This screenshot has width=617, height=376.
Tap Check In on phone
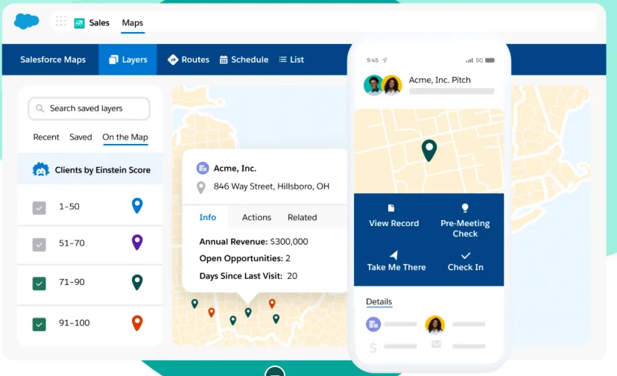(466, 267)
